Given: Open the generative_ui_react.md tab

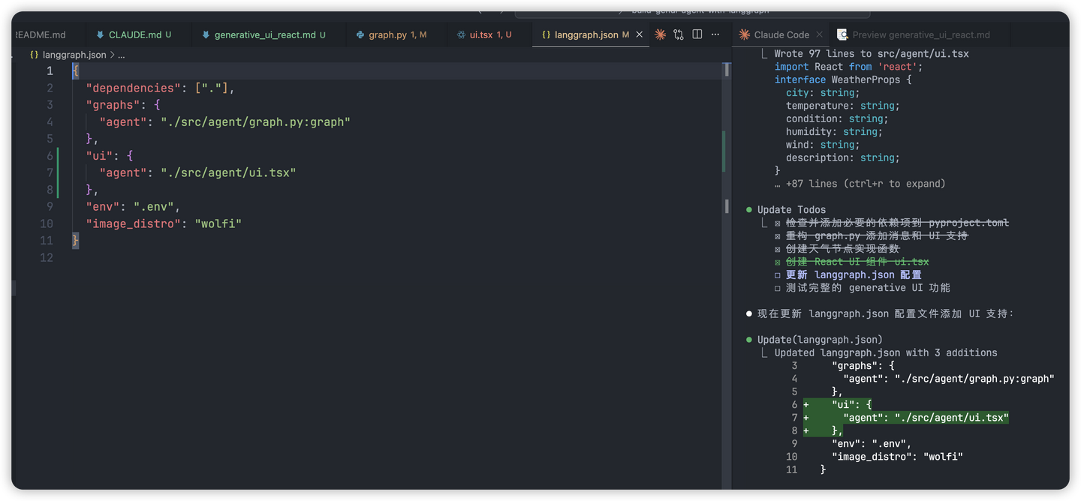Looking at the screenshot, I should click(x=264, y=34).
